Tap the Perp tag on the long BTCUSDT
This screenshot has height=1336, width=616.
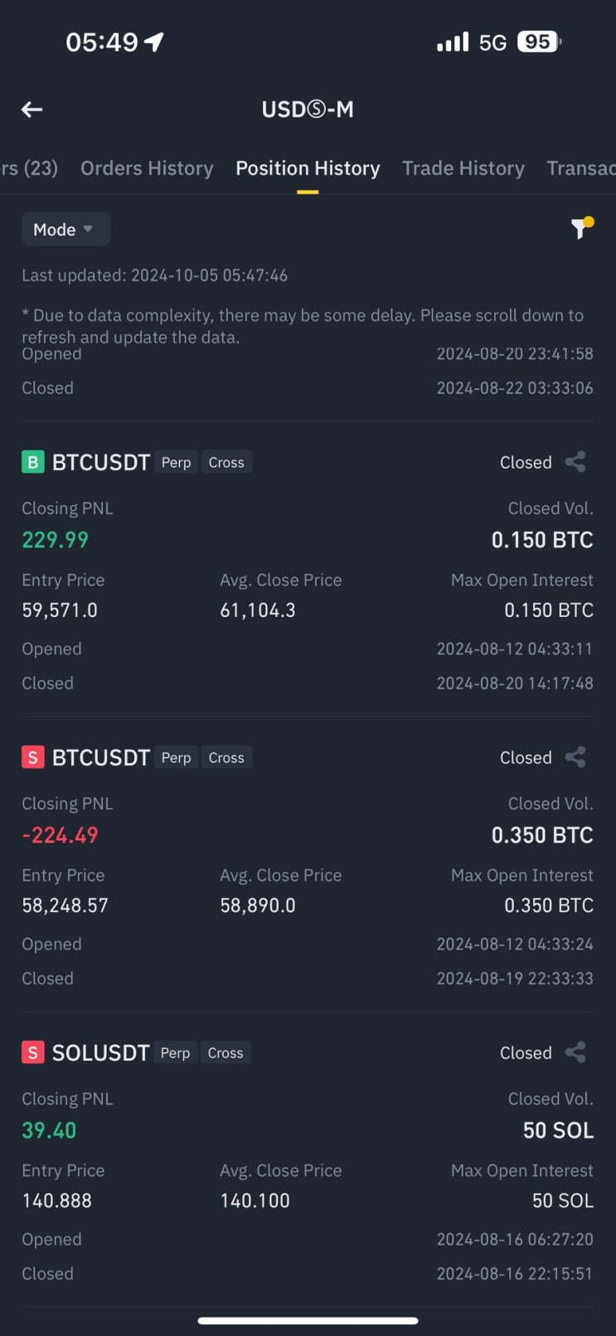176,462
